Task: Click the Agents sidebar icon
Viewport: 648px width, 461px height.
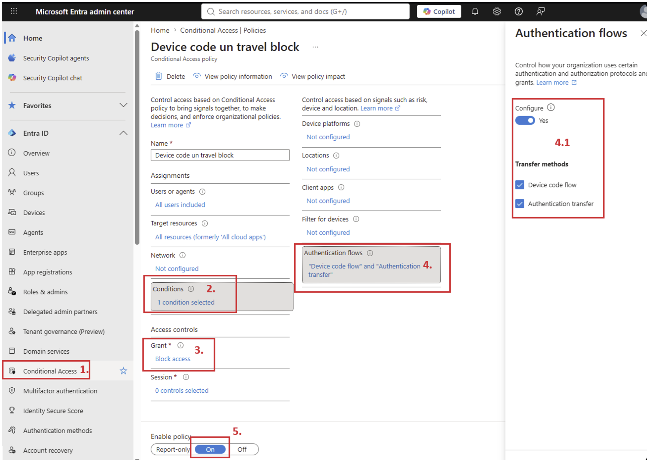Action: [x=12, y=232]
